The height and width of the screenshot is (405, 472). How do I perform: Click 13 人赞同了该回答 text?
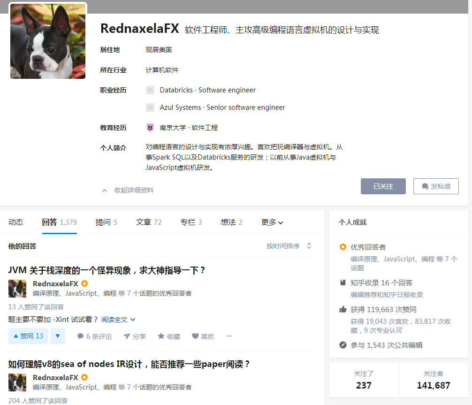click(36, 307)
